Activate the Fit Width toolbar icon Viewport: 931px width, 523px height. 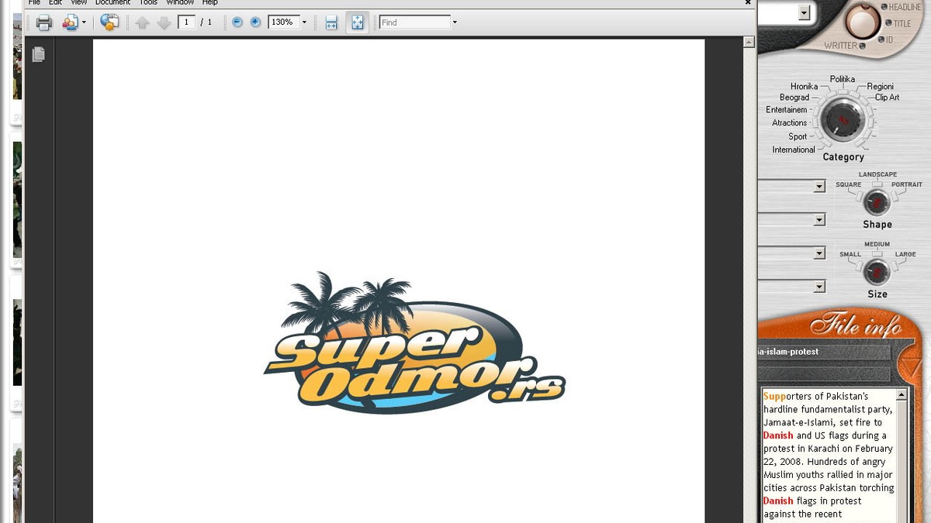click(331, 22)
